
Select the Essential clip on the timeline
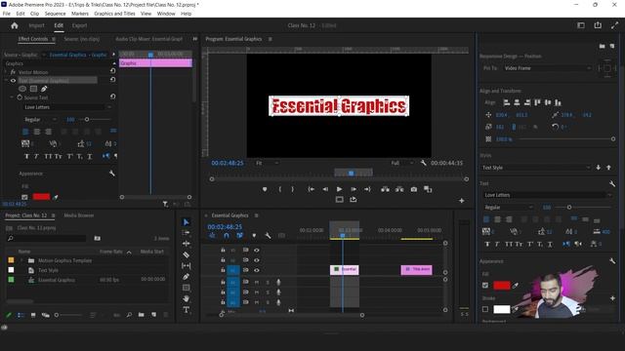pyautogui.click(x=345, y=269)
